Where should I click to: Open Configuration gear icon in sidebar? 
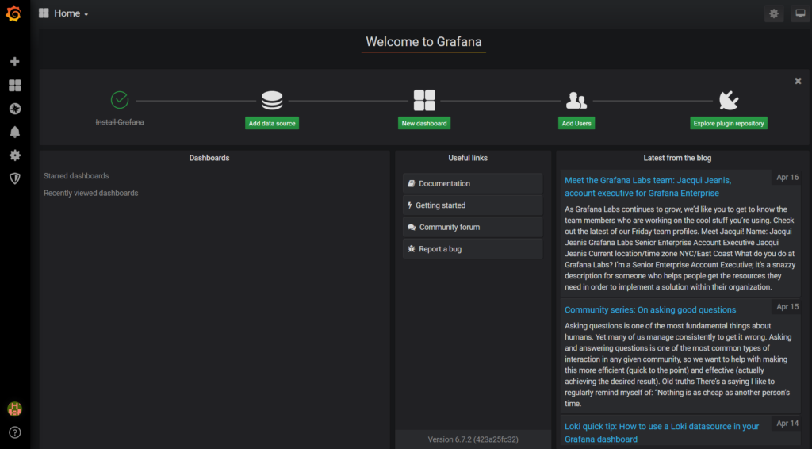14,155
